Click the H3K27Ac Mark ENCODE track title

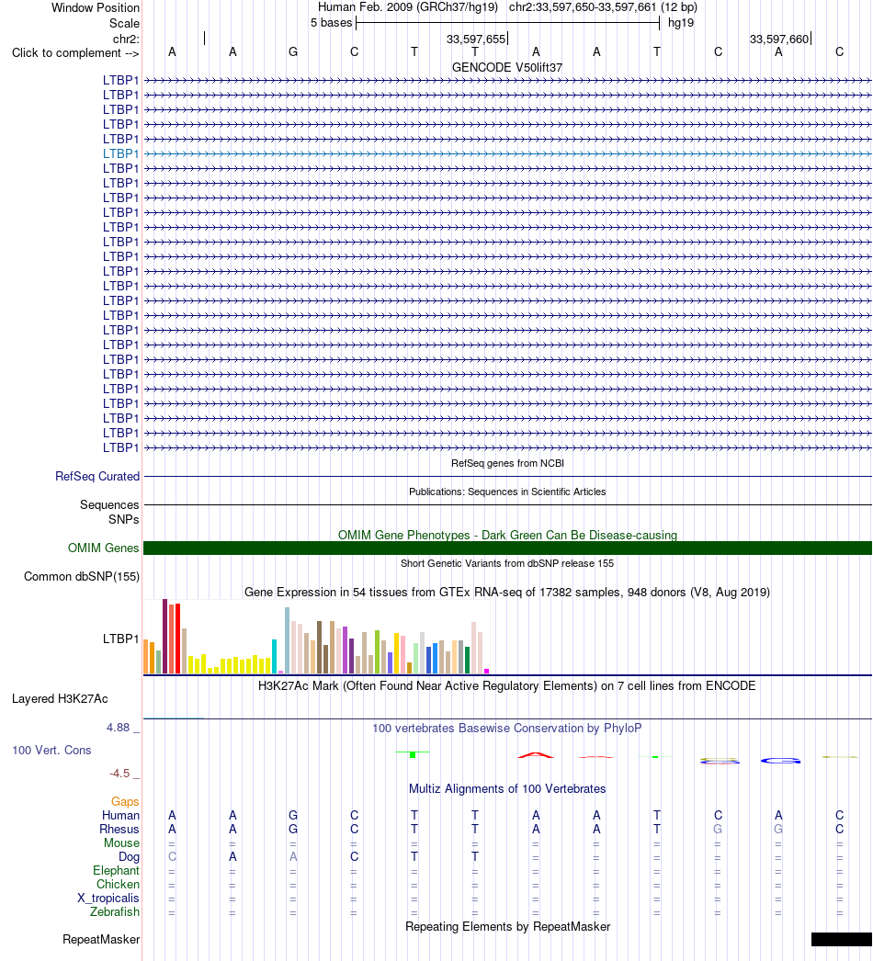(x=507, y=685)
